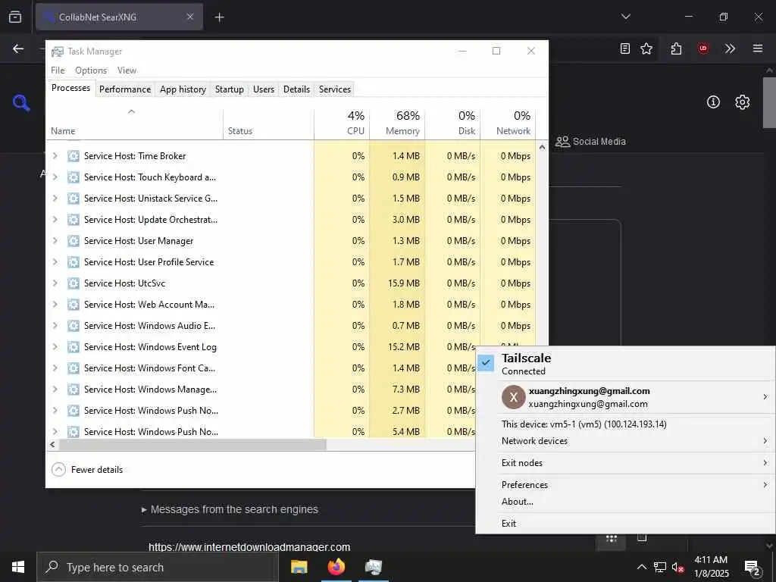Select the Social Media category

[590, 142]
